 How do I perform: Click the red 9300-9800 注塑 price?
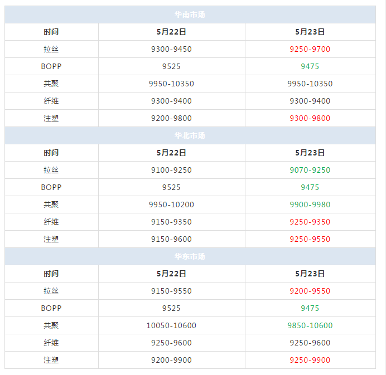point(310,118)
